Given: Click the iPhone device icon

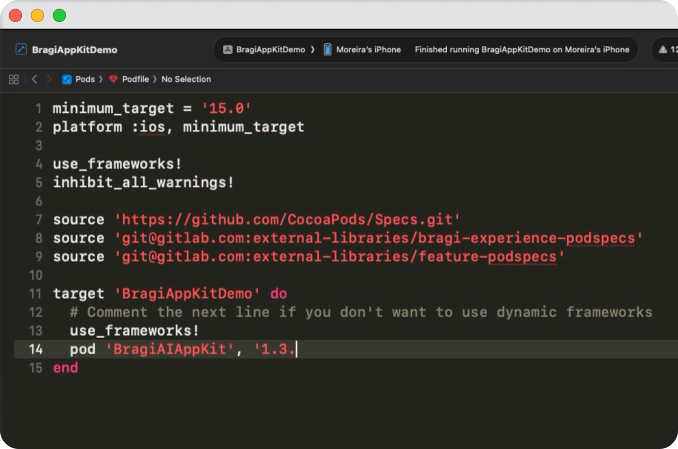Looking at the screenshot, I should coord(327,50).
